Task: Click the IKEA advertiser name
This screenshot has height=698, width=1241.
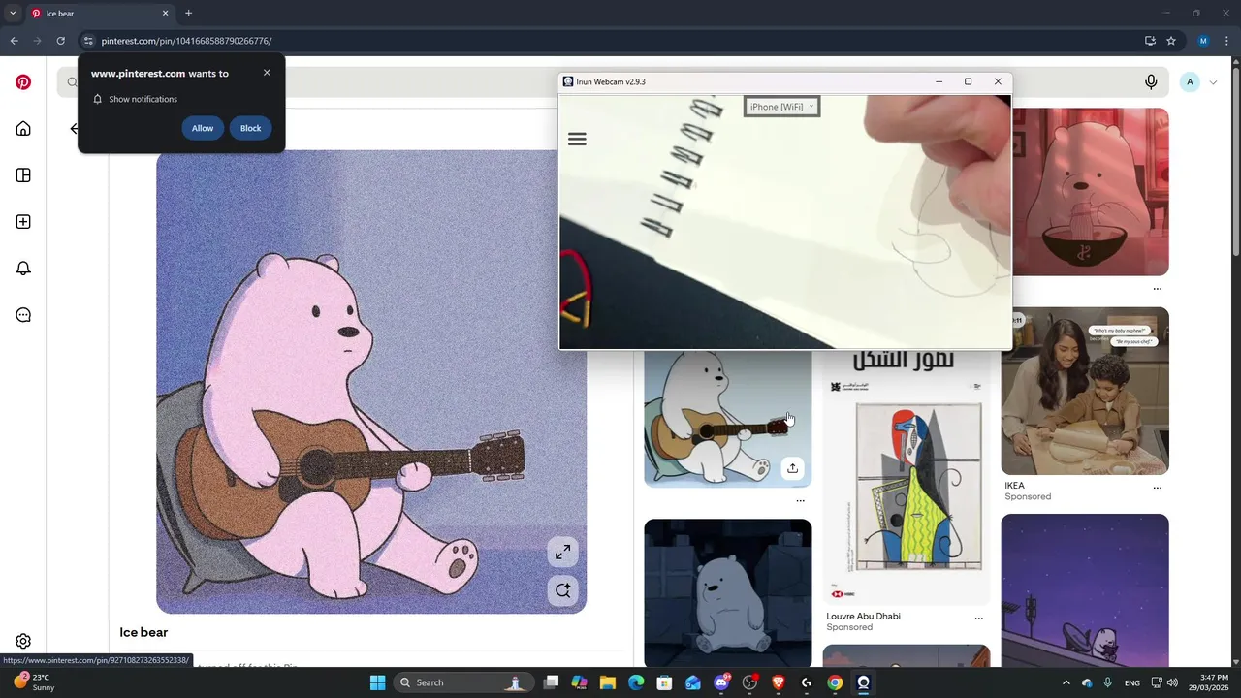Action: (1014, 486)
